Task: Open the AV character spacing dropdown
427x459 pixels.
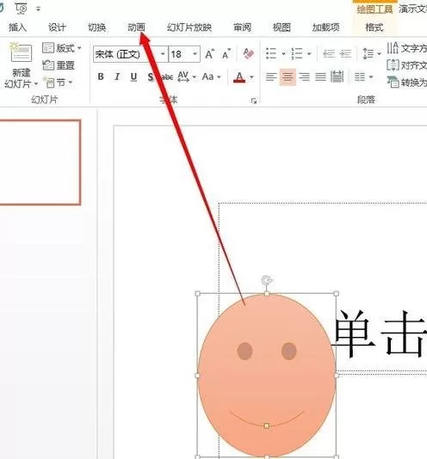Action: click(187, 77)
